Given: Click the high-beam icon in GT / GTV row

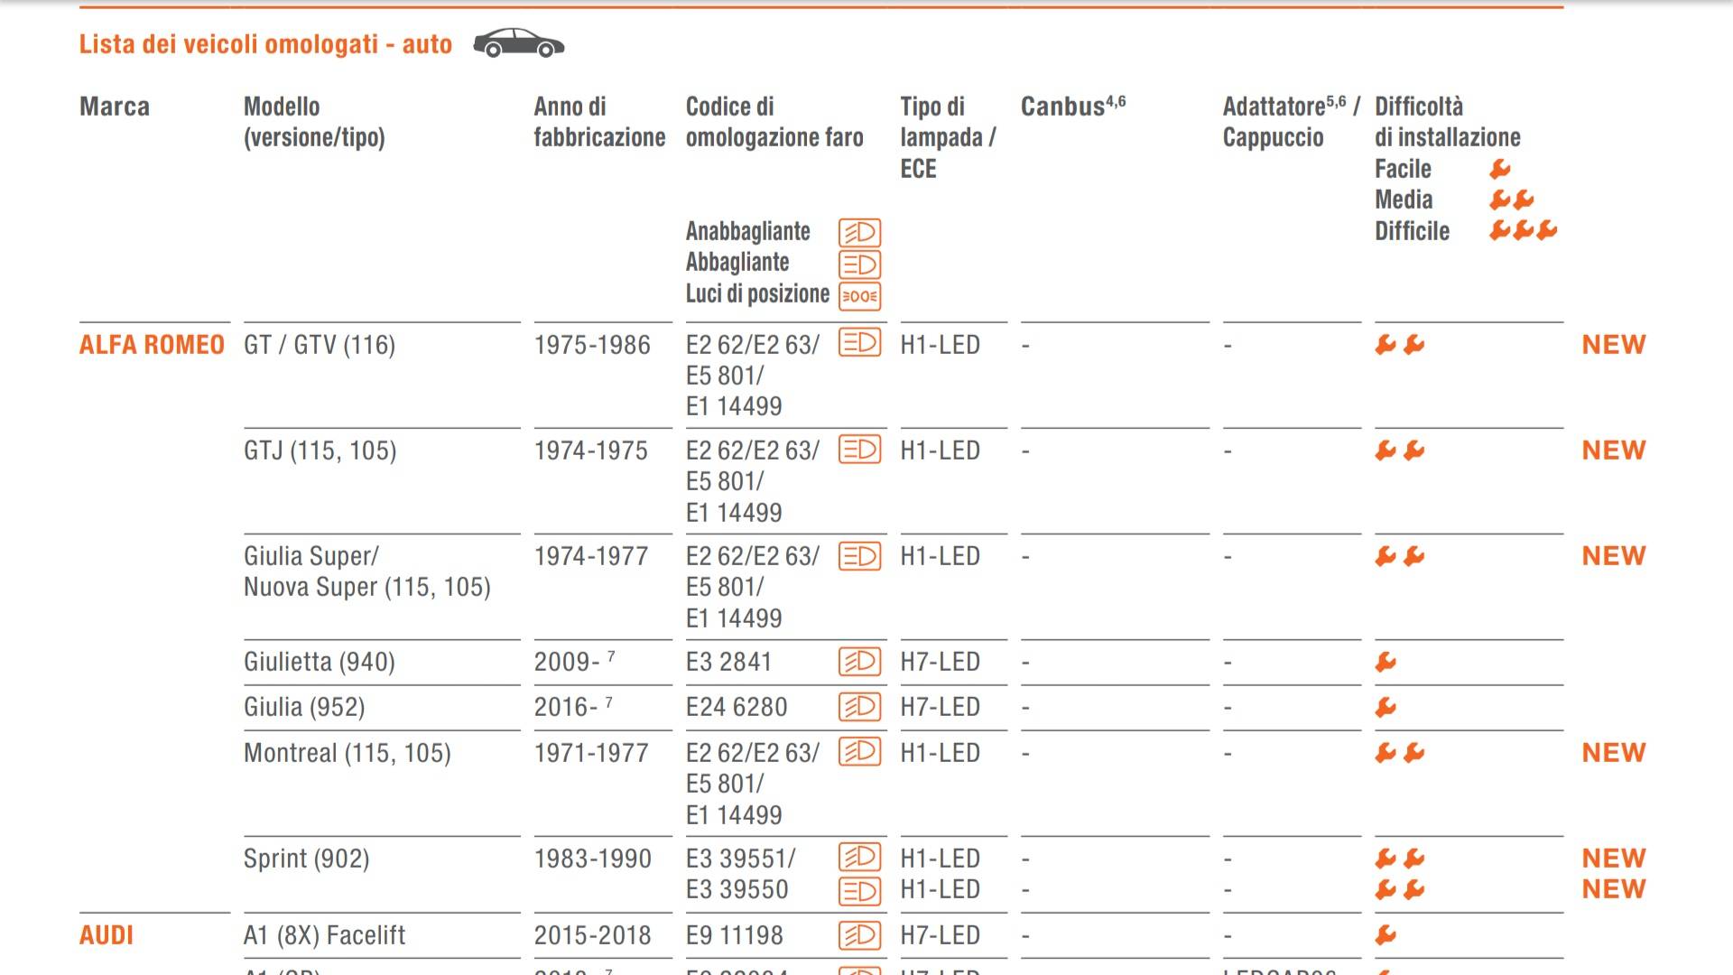Looking at the screenshot, I should [x=859, y=343].
